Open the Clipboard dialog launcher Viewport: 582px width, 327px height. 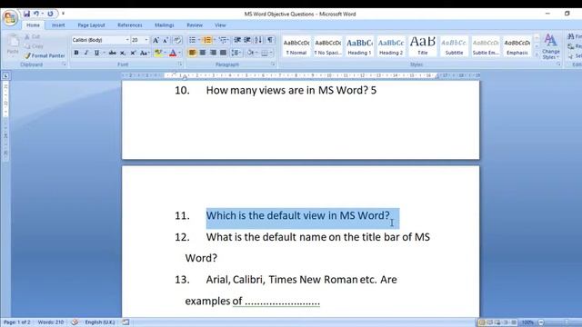pyautogui.click(x=64, y=64)
